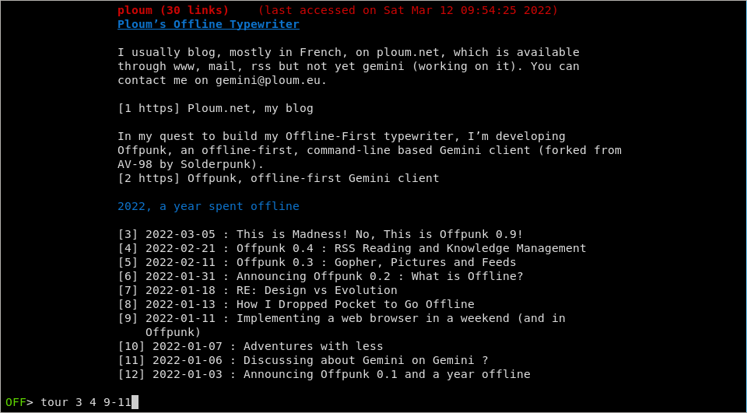Screen dimensions: 747x413
Task: Click the last accessed timestamp text
Action: coord(408,10)
